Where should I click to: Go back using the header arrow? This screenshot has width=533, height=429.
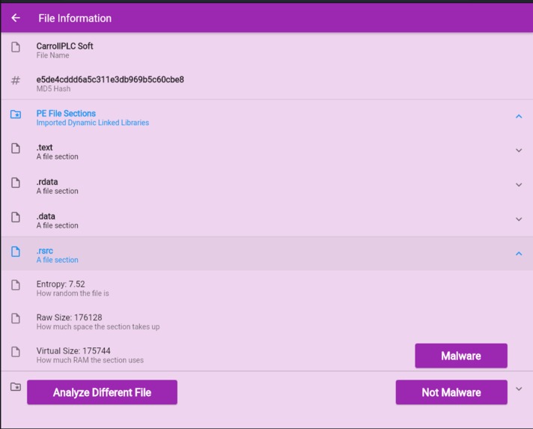pyautogui.click(x=16, y=18)
